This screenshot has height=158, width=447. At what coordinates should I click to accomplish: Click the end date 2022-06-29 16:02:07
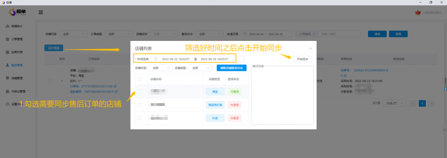[x=214, y=59]
